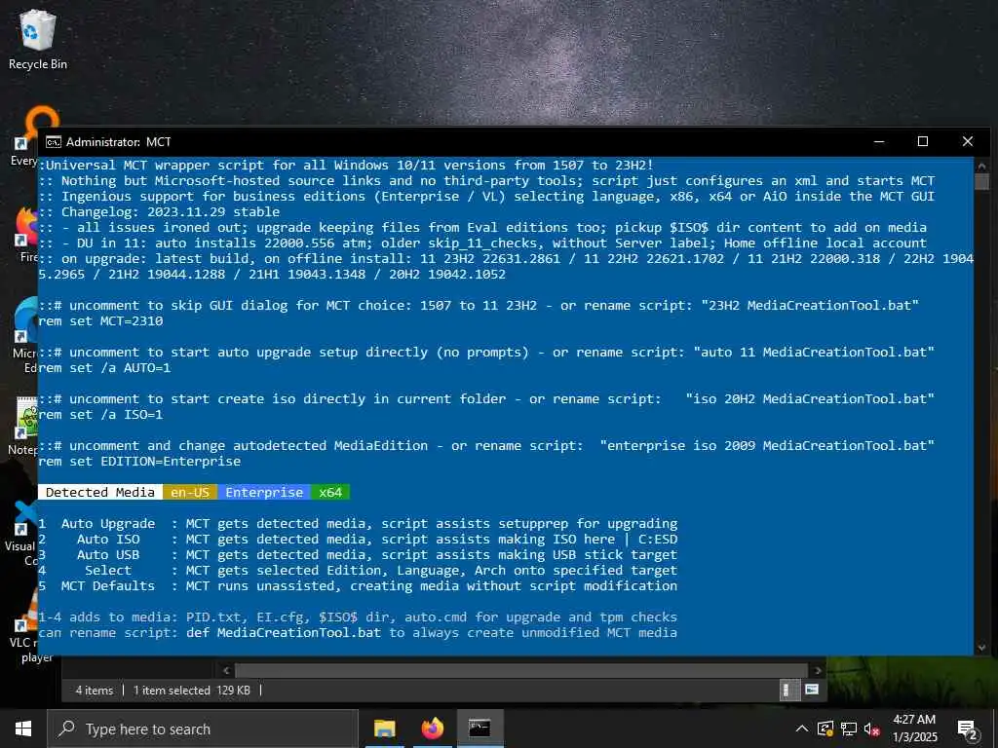Click the Explorer horizontal scrollbar track
The image size is (998, 748).
click(x=522, y=670)
